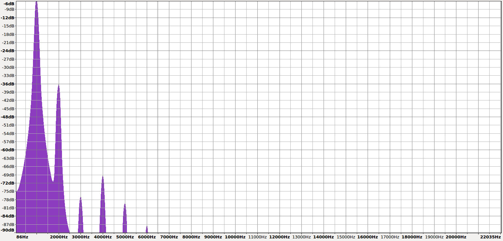Click the 15000Hz frequency label
This screenshot has width=503, height=241.
(x=346, y=237)
